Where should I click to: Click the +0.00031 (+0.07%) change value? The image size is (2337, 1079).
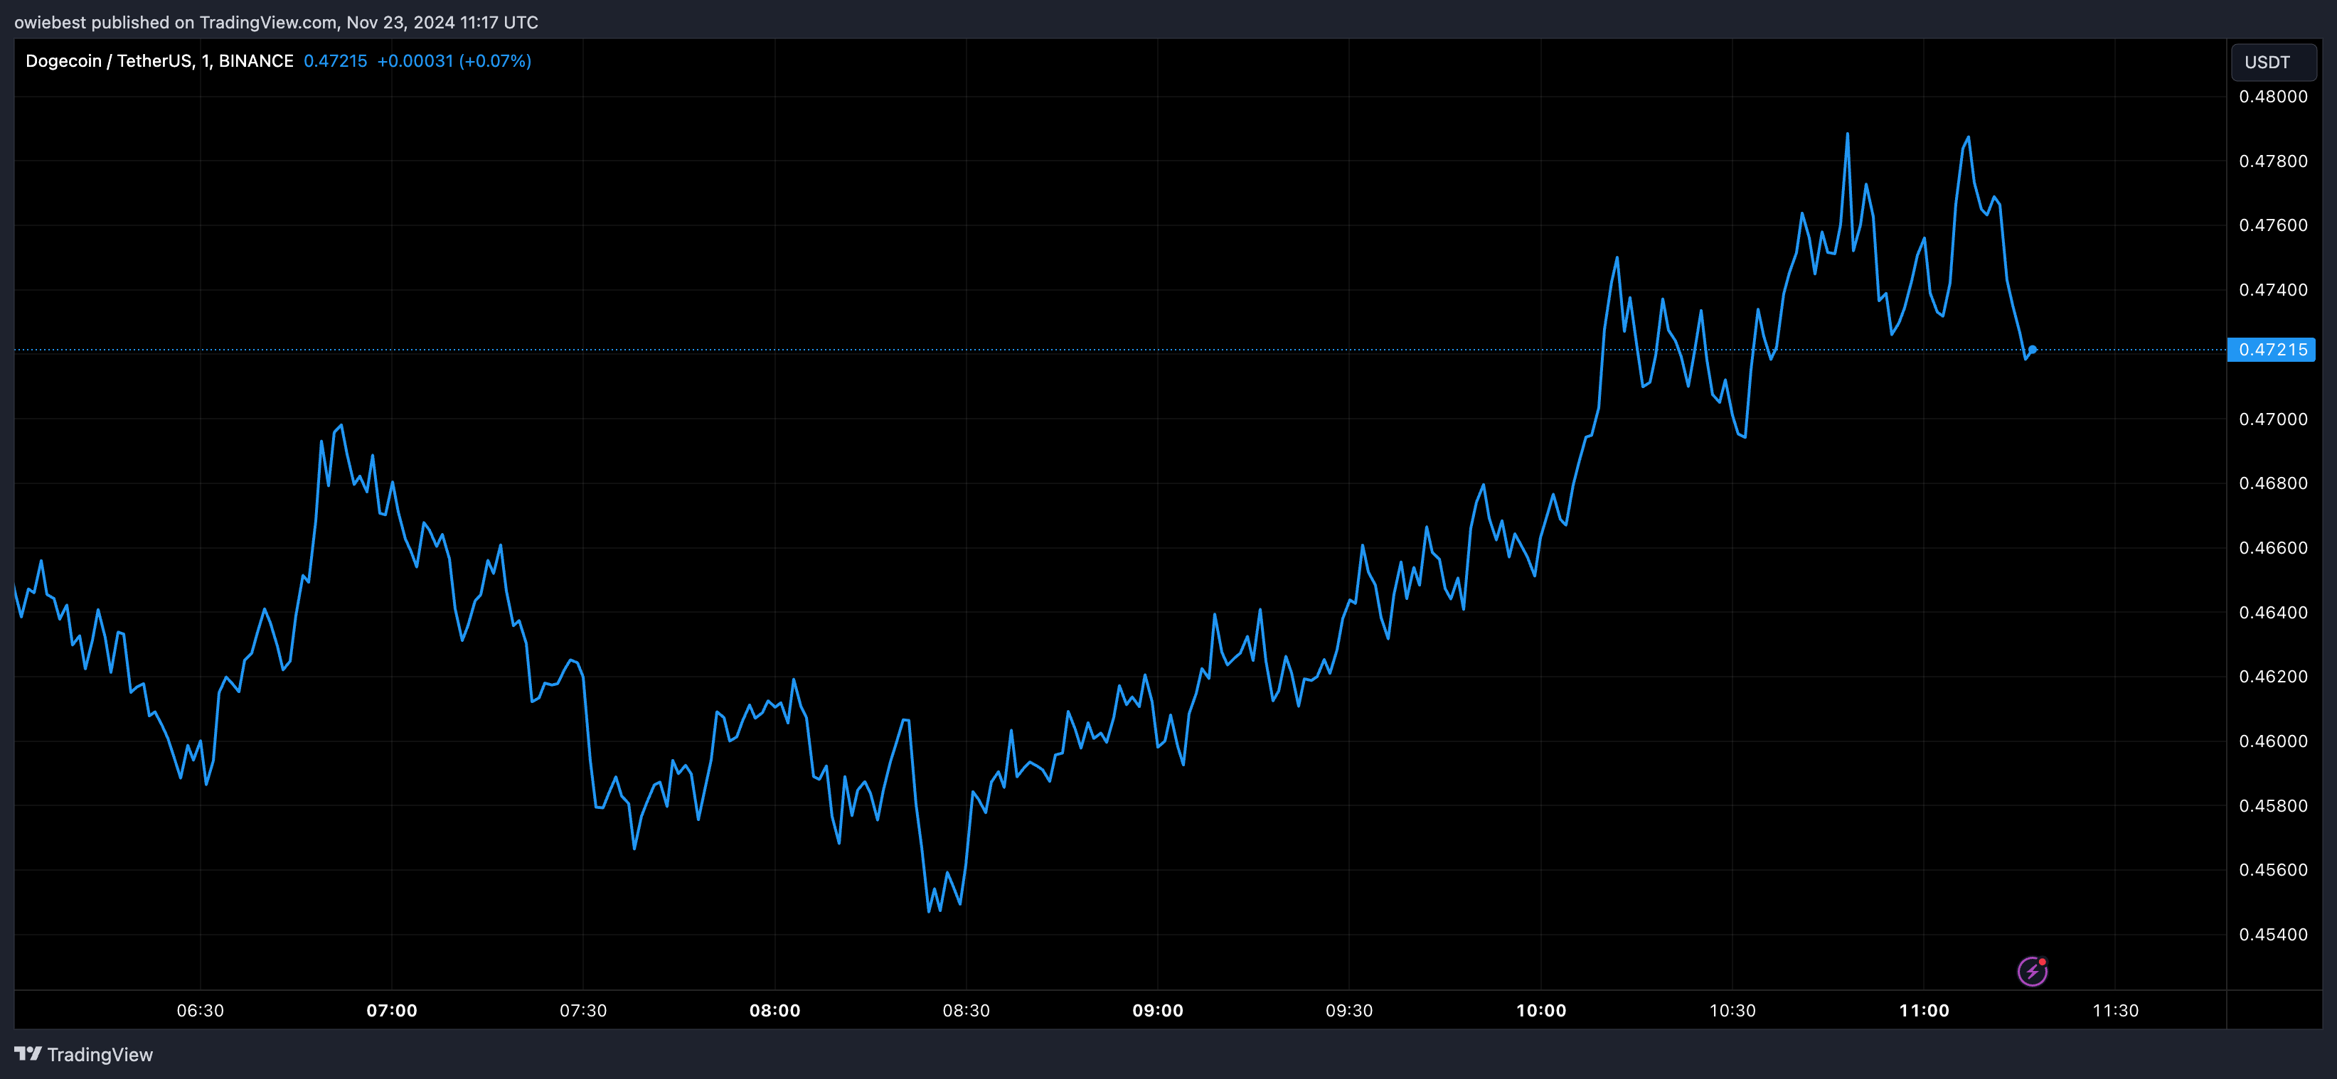tap(454, 60)
